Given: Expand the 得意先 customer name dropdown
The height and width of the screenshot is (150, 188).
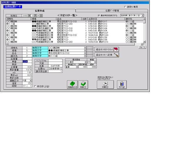Looking at the screenshot, I should tap(85, 47).
